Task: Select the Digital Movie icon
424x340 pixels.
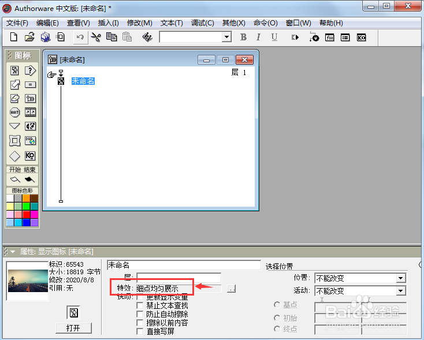Action: 30,112
